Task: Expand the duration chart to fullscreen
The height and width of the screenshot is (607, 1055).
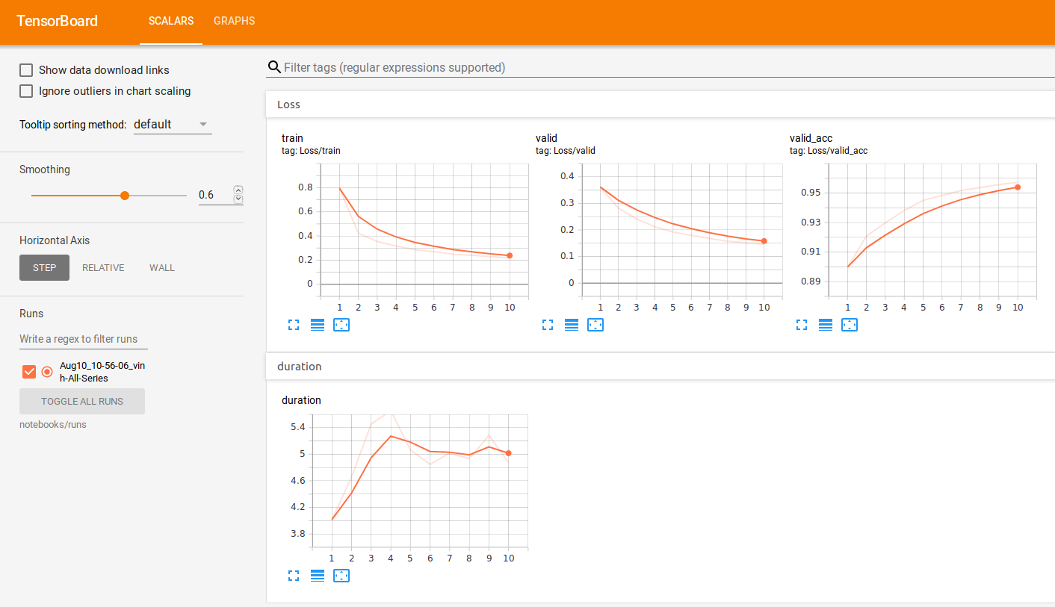Action: pyautogui.click(x=293, y=576)
